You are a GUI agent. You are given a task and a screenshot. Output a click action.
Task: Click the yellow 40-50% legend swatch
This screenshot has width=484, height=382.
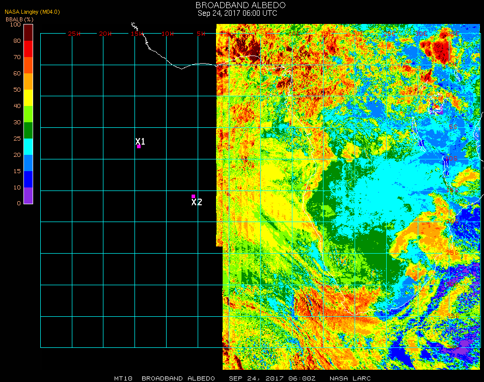click(29, 98)
